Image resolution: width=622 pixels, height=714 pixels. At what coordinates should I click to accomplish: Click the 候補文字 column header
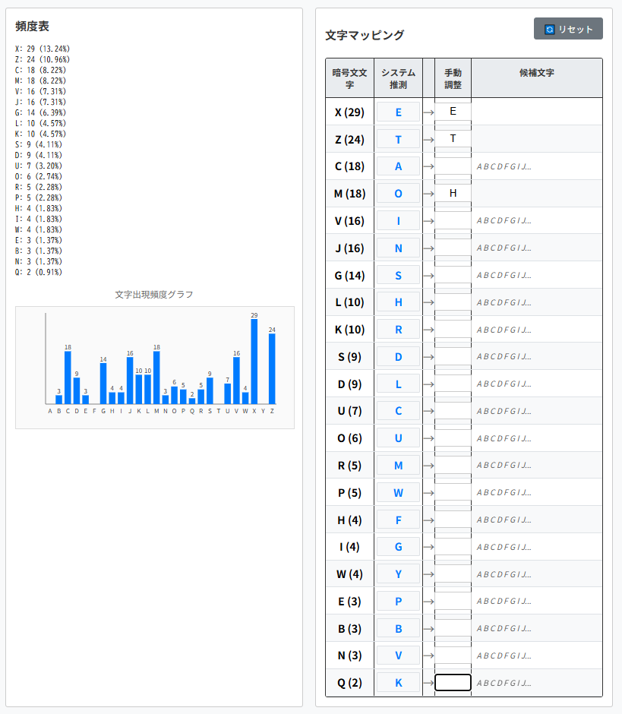click(536, 73)
